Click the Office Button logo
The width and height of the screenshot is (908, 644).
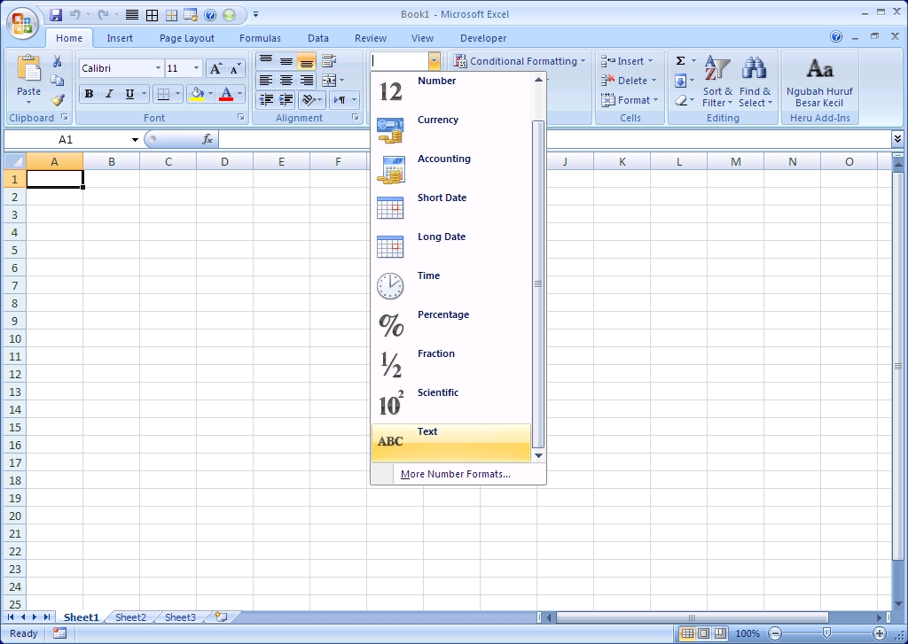22,24
